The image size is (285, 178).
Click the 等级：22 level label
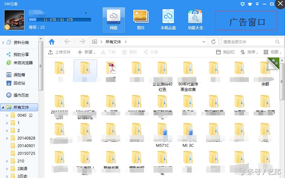pos(37,27)
